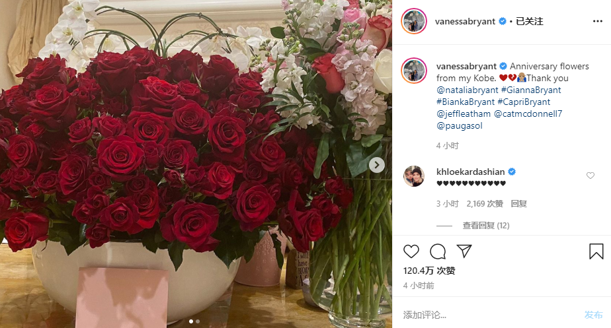Open vanessabryant story avatar in header
Viewport: 611px width, 328px height.
[414, 21]
